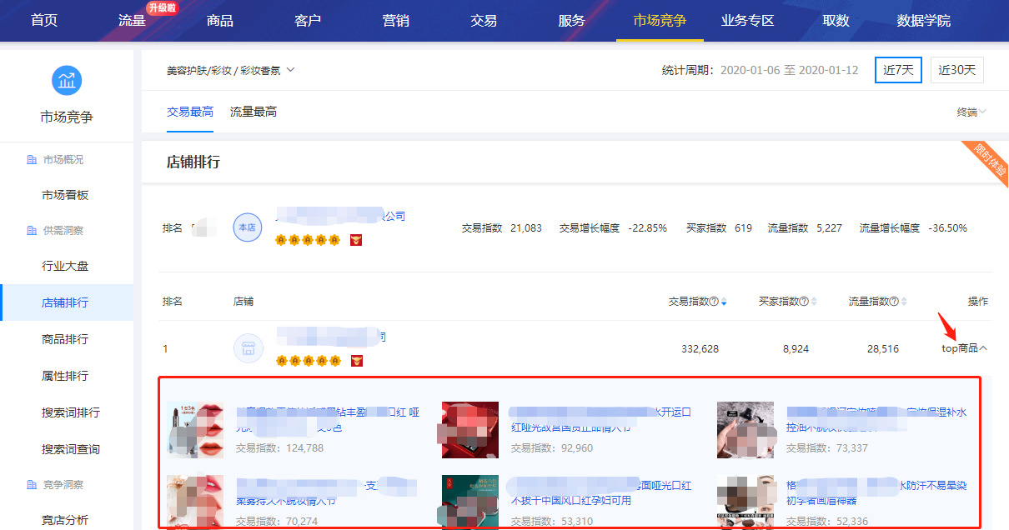Sort the list by 流量指数 arrow icon

coord(904,302)
